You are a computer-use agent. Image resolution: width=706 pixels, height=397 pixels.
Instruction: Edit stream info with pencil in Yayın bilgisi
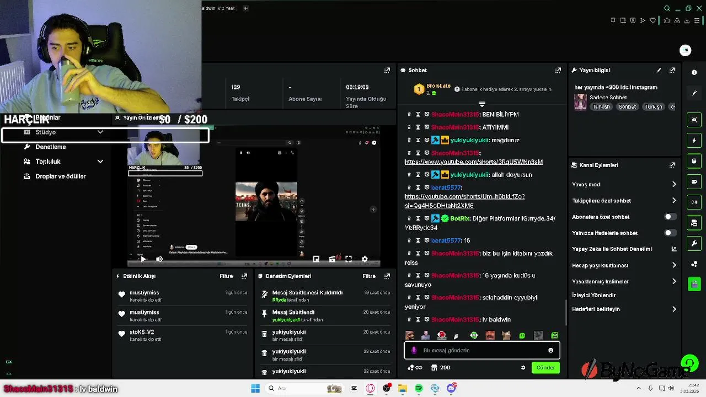(x=659, y=70)
